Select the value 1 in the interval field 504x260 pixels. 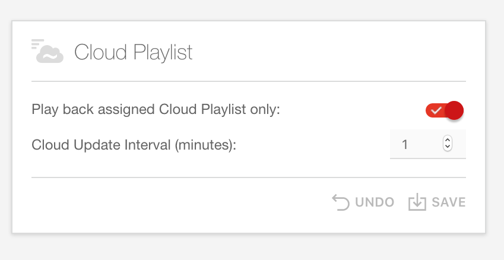[405, 144]
